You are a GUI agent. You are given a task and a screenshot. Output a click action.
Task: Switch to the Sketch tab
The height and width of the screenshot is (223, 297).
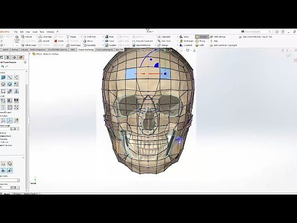5,50
